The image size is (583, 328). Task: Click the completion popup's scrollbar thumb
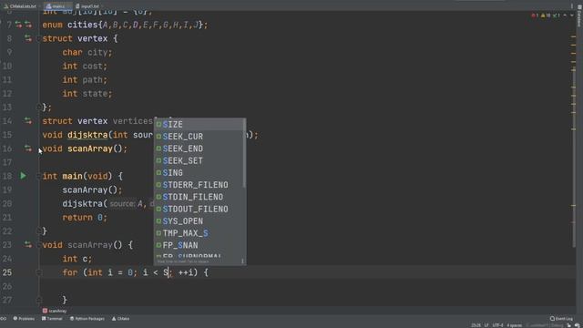pyautogui.click(x=244, y=153)
